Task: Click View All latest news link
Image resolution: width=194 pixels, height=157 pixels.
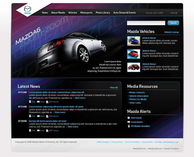Action: (114, 88)
